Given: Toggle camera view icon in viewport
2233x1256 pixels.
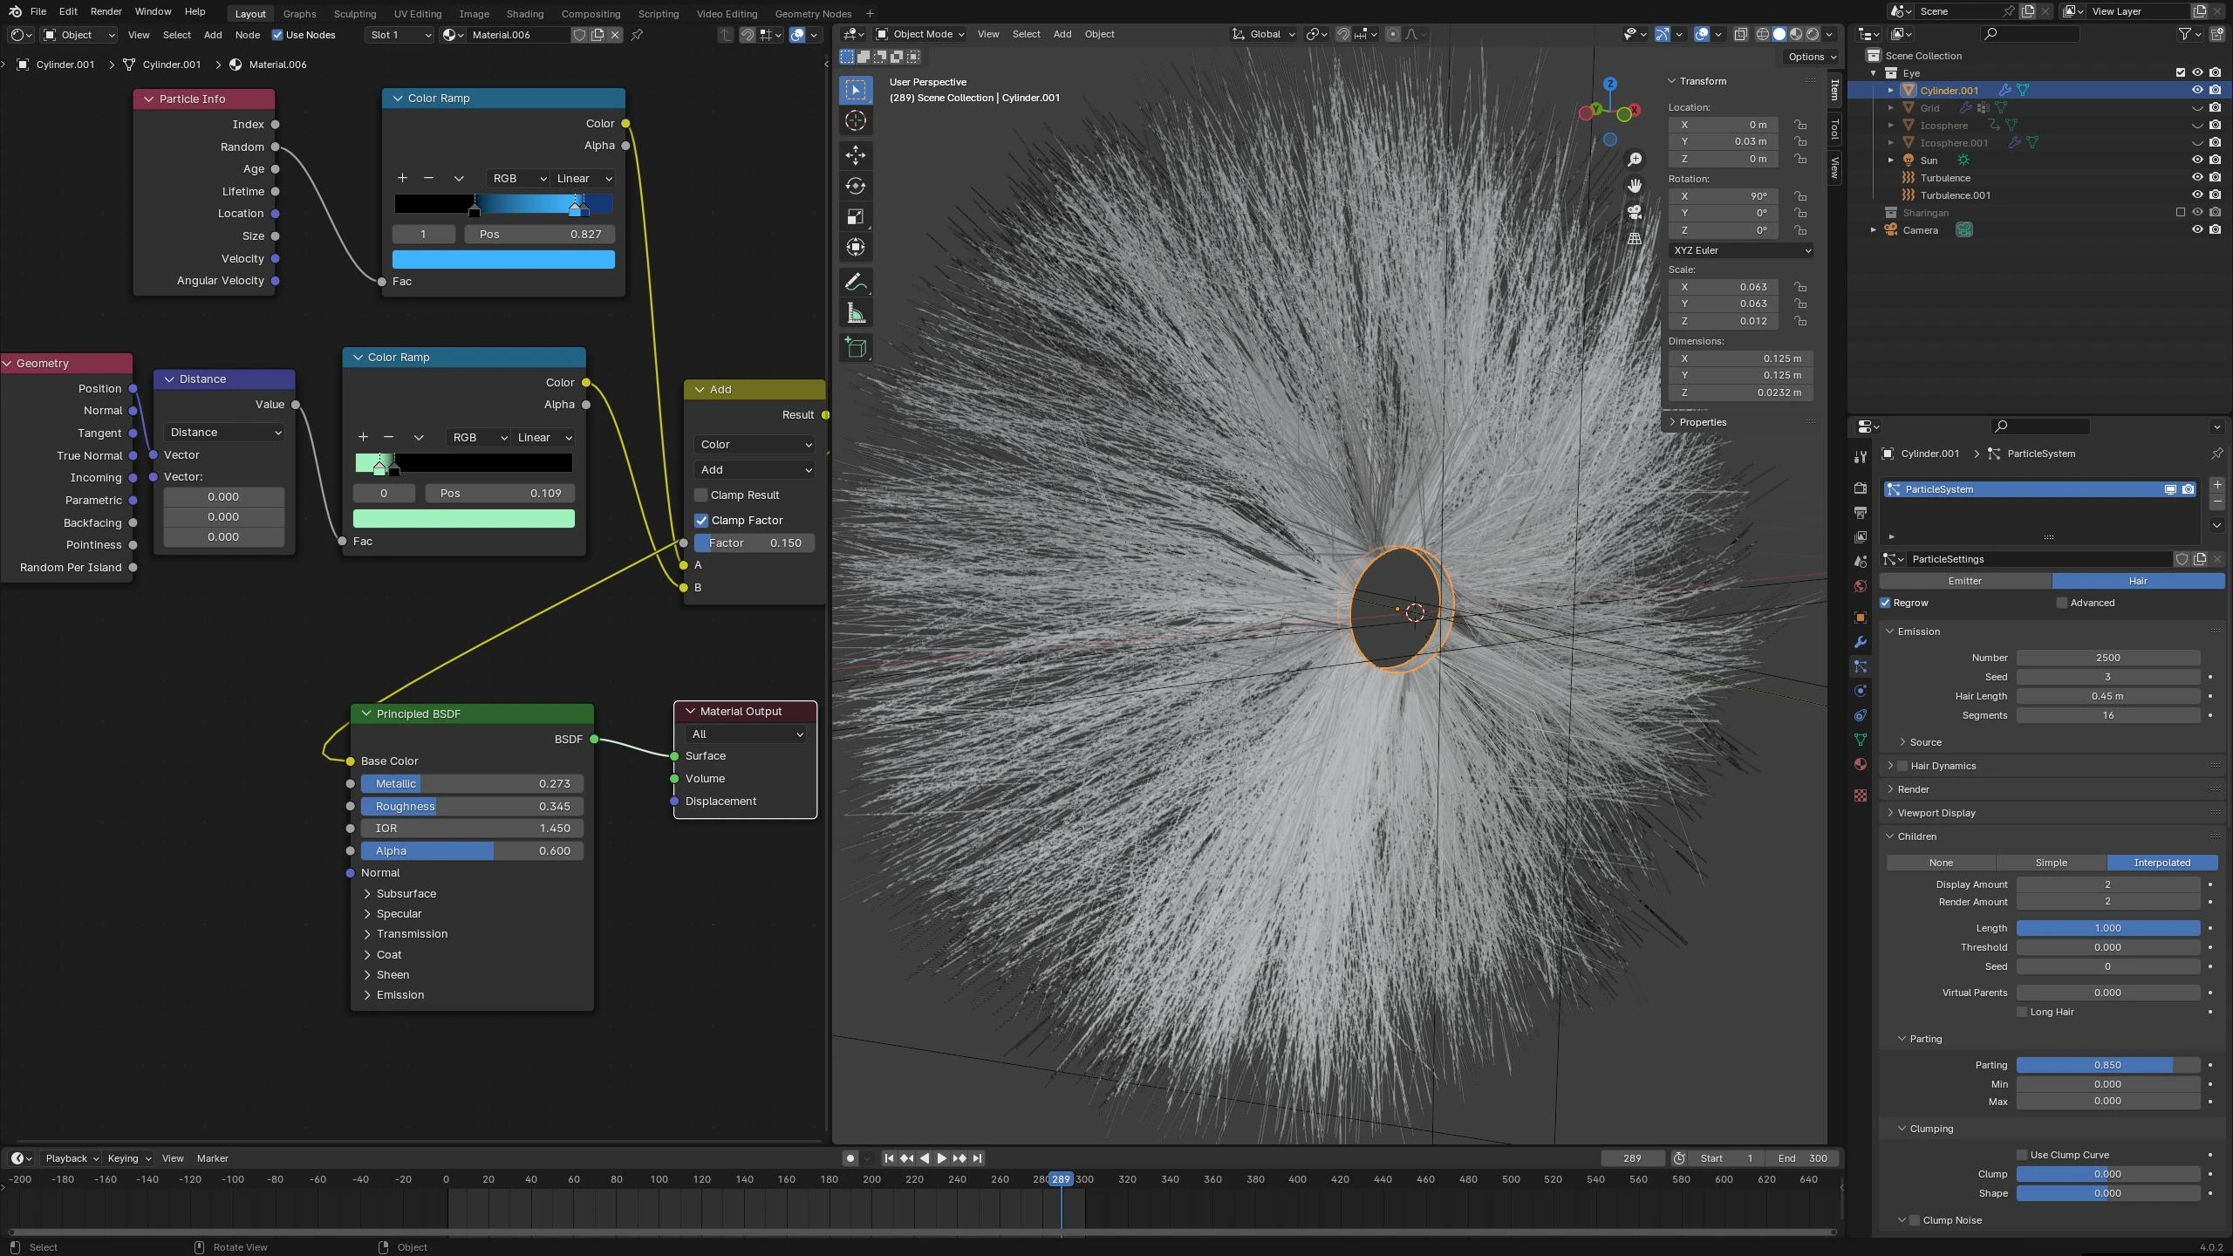Looking at the screenshot, I should click(1635, 211).
